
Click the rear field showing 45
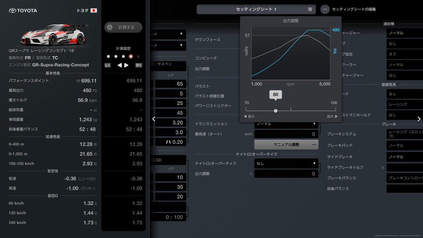click(x=171, y=113)
